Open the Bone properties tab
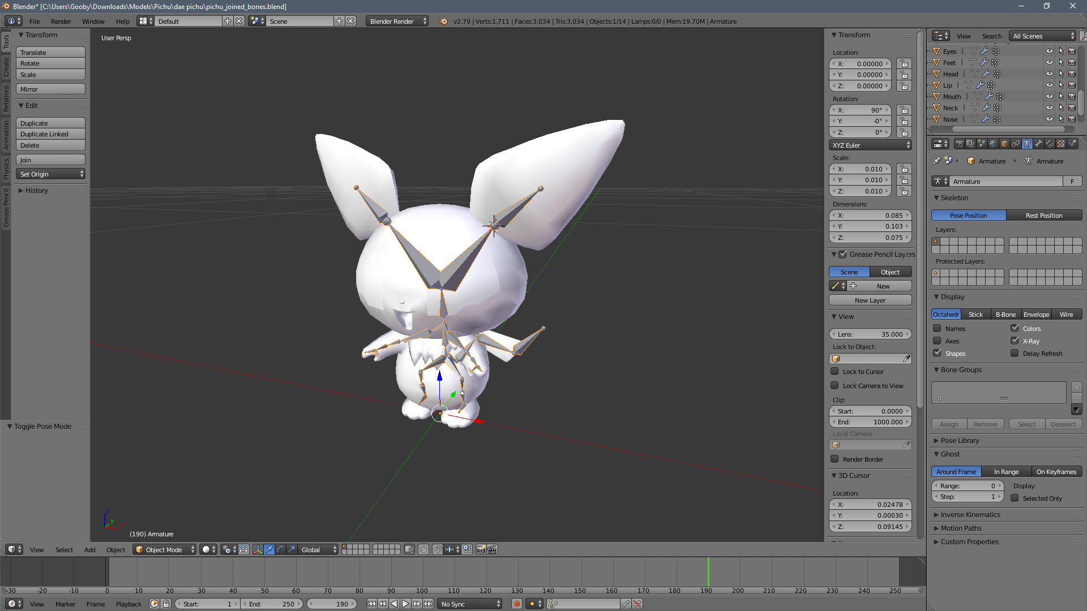Viewport: 1087px width, 611px height. tap(1038, 144)
